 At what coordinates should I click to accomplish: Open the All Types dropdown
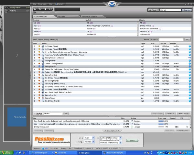click(154, 10)
